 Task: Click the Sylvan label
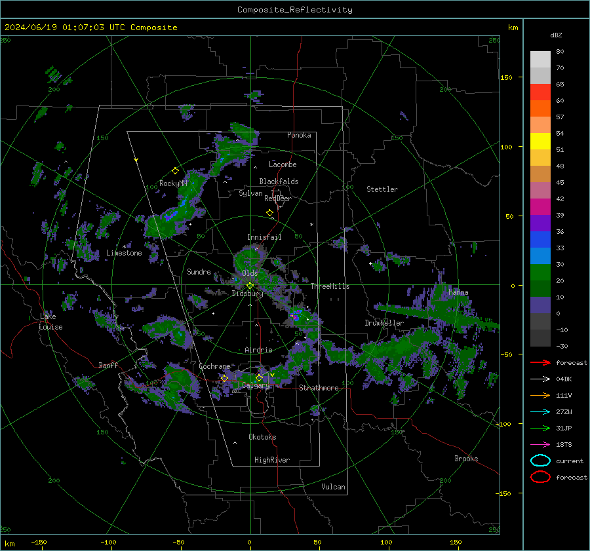[250, 193]
